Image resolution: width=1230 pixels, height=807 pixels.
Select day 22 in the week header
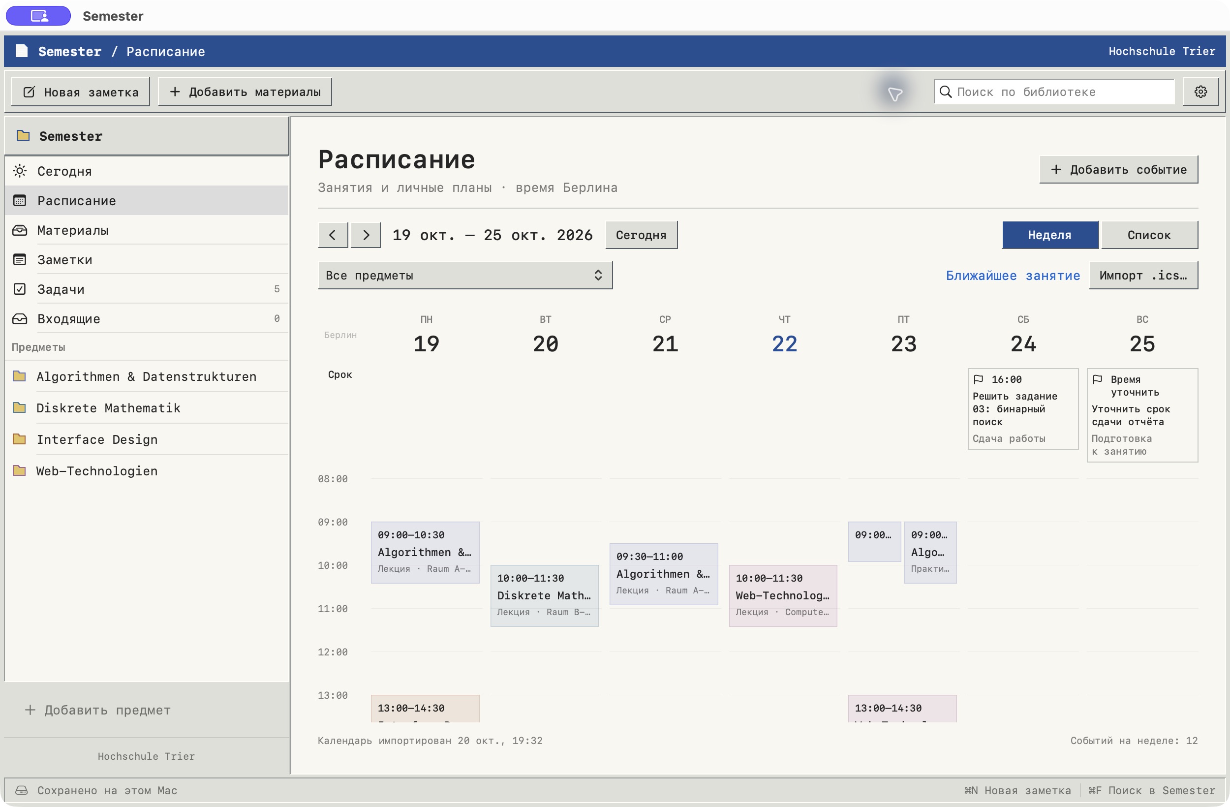pos(785,344)
